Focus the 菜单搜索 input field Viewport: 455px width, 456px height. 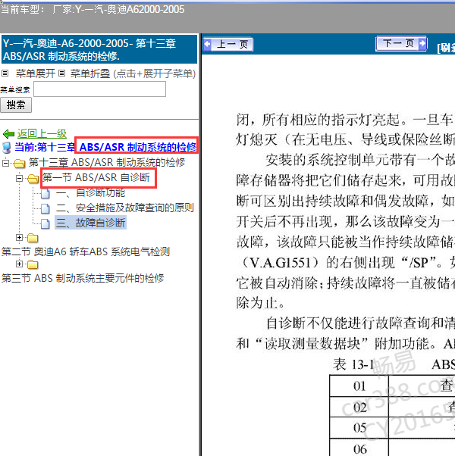click(x=99, y=89)
